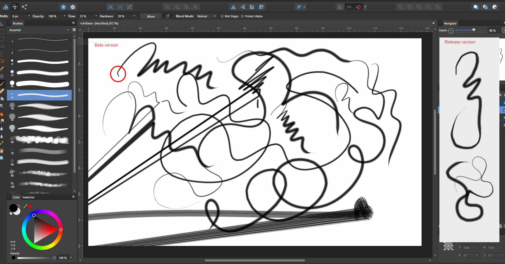Toggle the move by whole pixels icon
The image size is (505, 264).
click(349, 7)
